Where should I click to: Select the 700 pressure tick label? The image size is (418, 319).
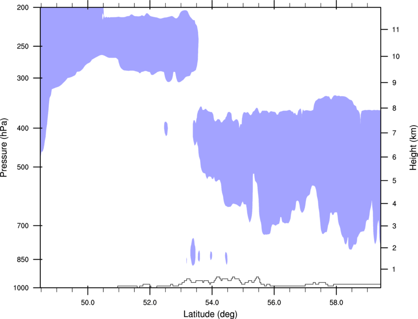point(23,226)
